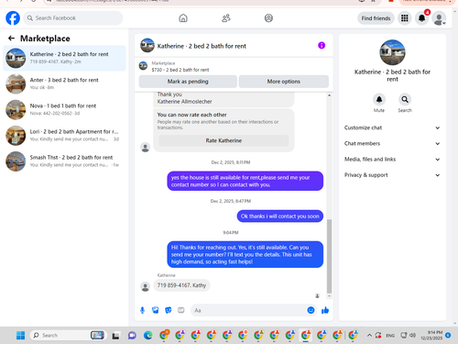Open large Katherine listing photo in right panel

click(392, 52)
